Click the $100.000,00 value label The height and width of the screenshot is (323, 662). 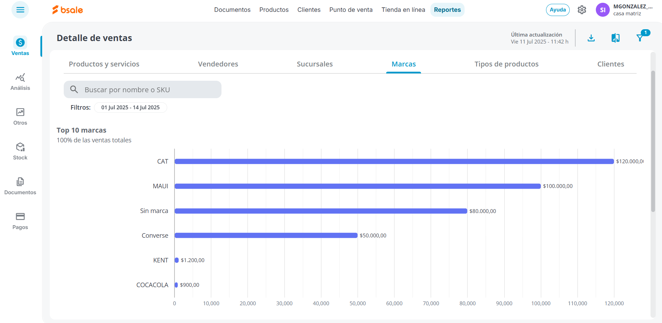tap(558, 186)
